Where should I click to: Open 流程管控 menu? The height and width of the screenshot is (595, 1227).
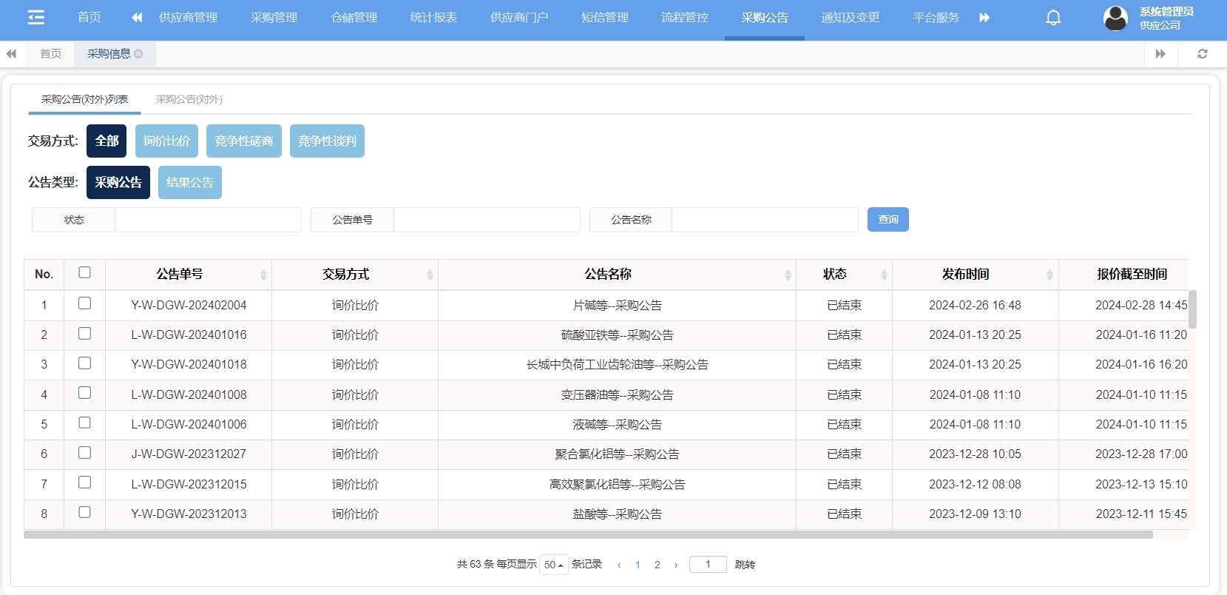[x=685, y=18]
